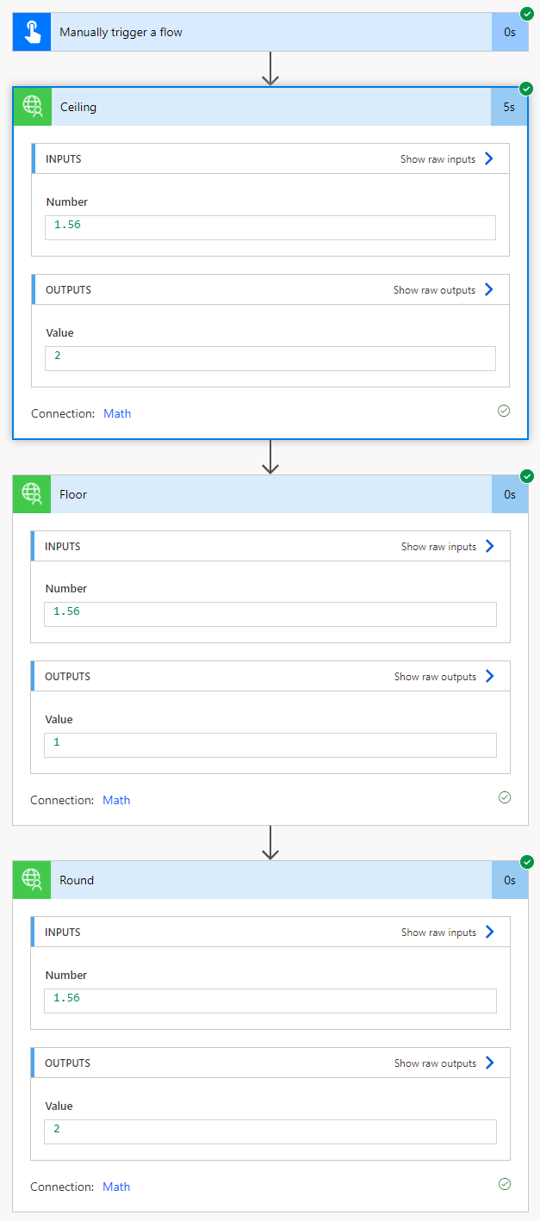The image size is (540, 1221).
Task: Click connection status check in Ceiling card
Action: (504, 412)
